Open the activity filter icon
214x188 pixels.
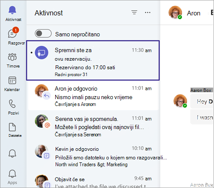134,12
